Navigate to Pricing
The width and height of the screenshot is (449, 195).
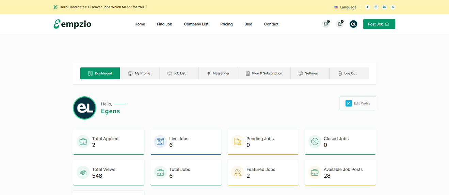click(226, 24)
